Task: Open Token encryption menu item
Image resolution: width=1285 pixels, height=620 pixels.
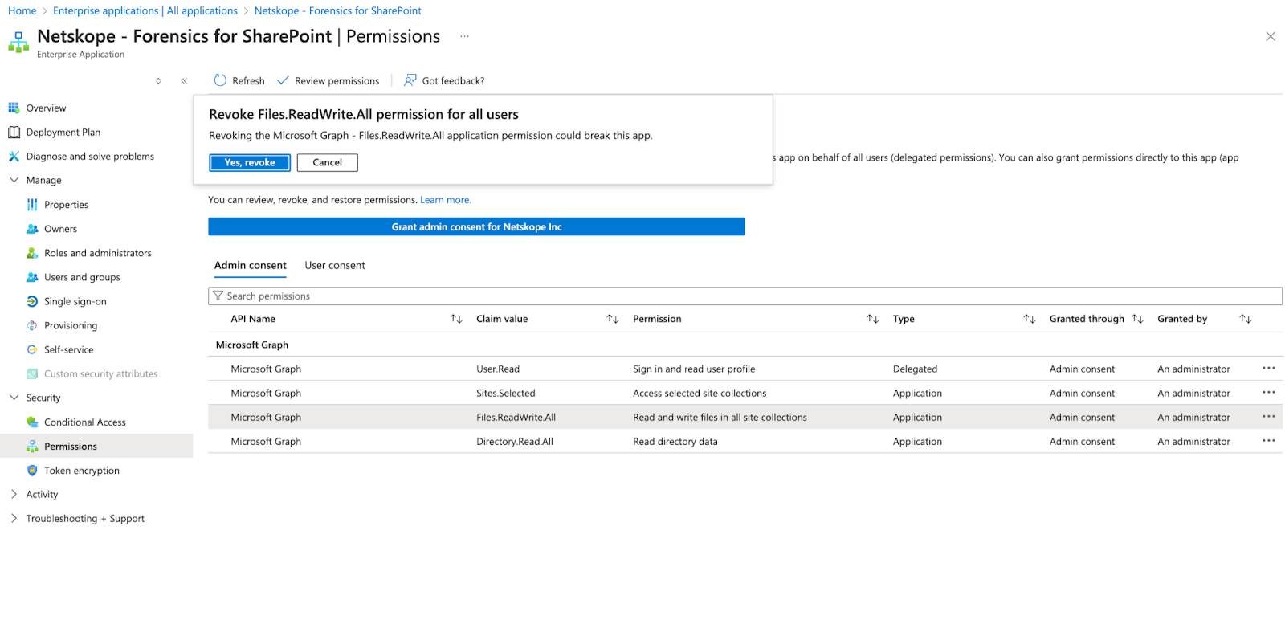Action: [x=82, y=471]
